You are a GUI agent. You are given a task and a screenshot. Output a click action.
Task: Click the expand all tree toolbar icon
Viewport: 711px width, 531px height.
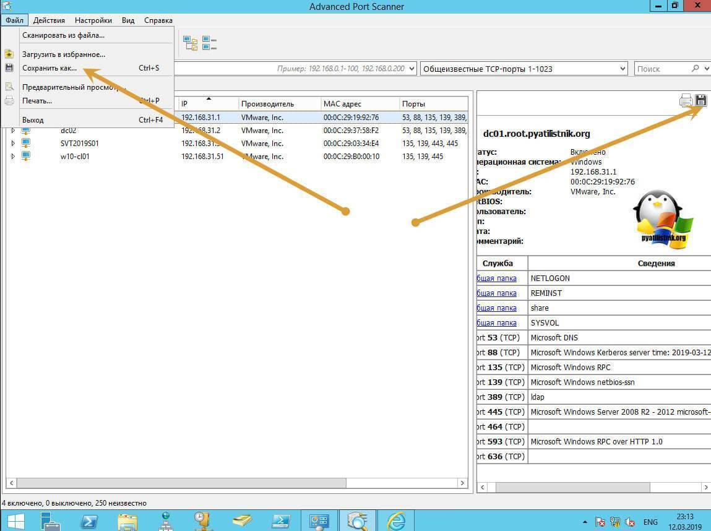[190, 43]
